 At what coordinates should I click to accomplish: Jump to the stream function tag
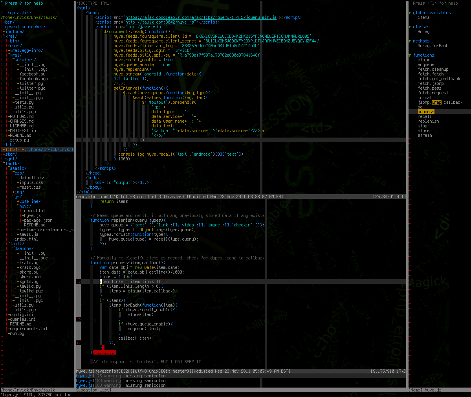point(425,136)
